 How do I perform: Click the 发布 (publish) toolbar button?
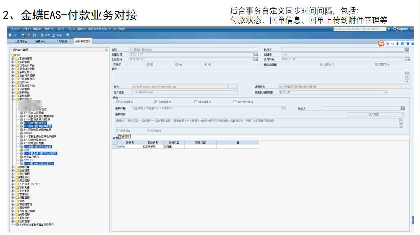coord(45,35)
